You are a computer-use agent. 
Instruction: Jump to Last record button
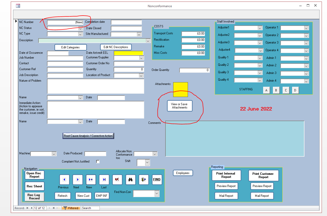pos(104,180)
